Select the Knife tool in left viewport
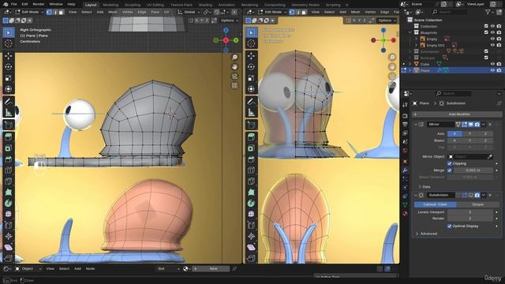505x284 pixels. [x=9, y=181]
